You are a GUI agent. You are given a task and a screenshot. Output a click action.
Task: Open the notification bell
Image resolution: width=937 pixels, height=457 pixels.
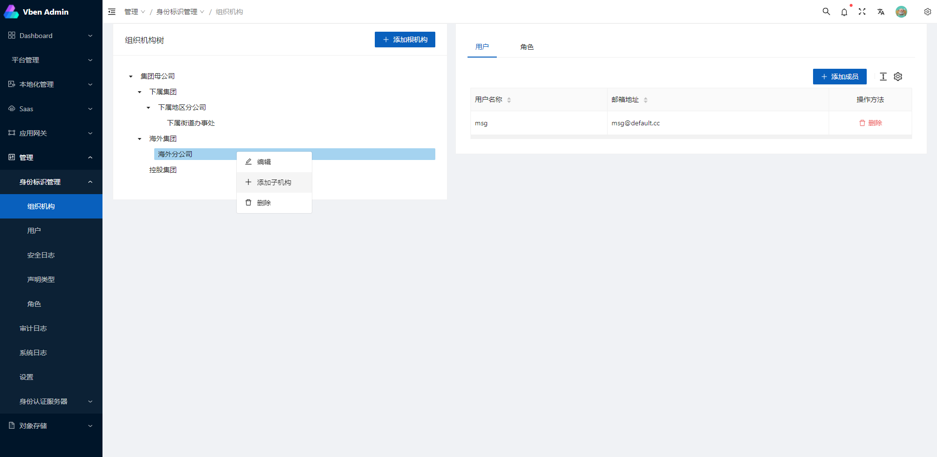coord(844,12)
